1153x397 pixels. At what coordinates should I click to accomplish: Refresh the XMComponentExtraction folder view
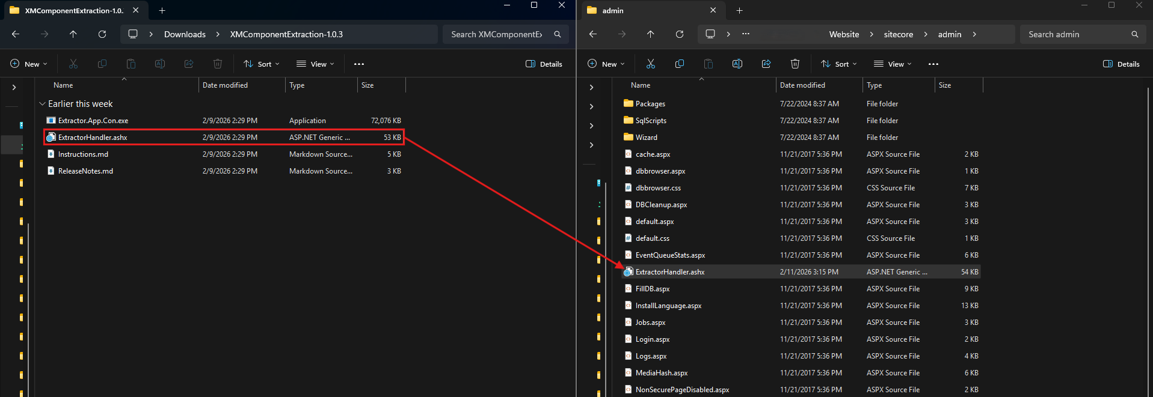click(x=102, y=34)
